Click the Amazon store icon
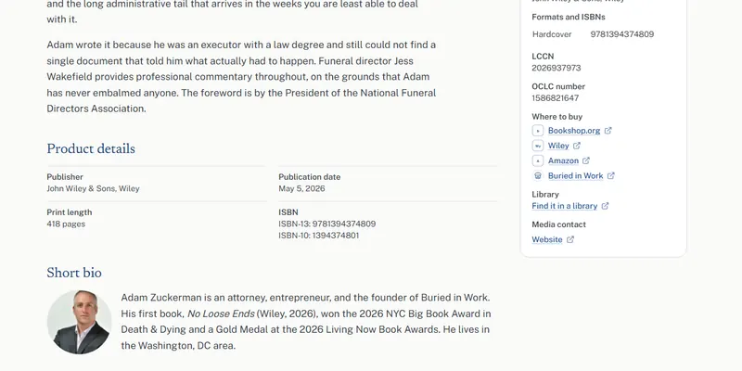Screen dimensions: 742x371 click(538, 160)
